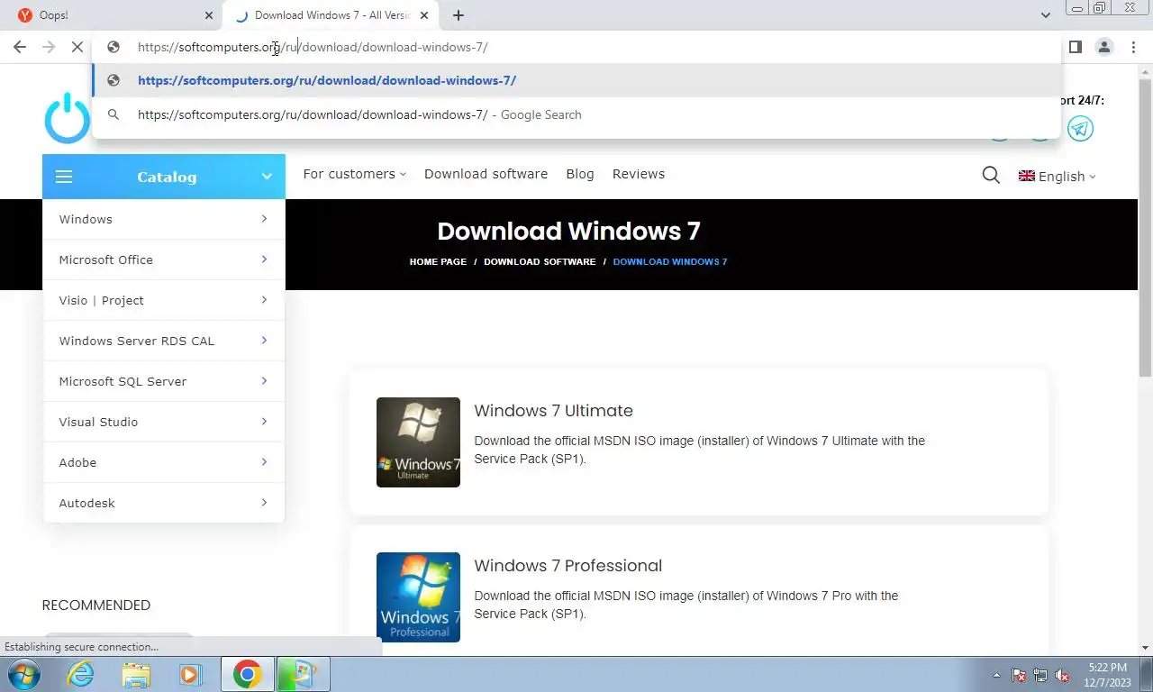Click the browser back arrow
The width and height of the screenshot is (1153, 692).
(x=20, y=47)
